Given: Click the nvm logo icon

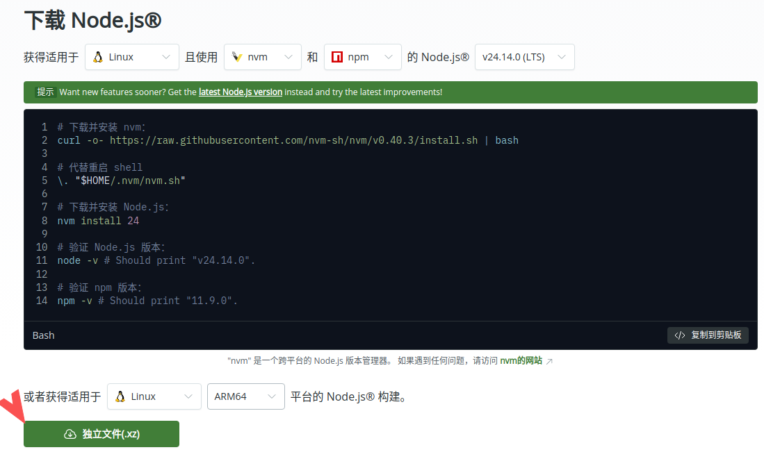Looking at the screenshot, I should (x=237, y=57).
